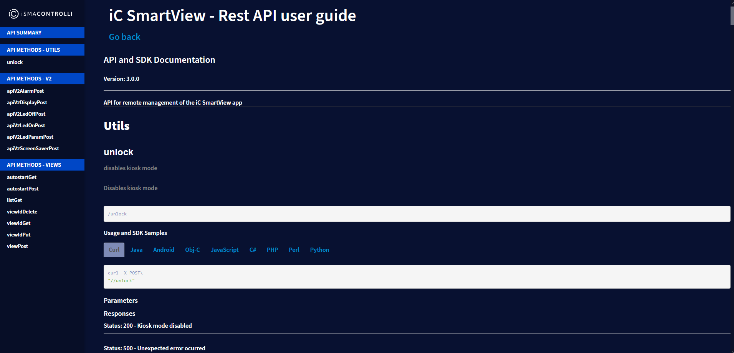The image size is (734, 353).
Task: Open the viewIdDelete documentation
Action: pyautogui.click(x=22, y=212)
